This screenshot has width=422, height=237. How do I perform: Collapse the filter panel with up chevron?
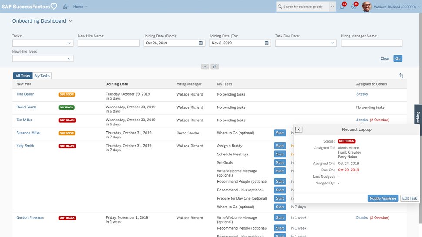[x=205, y=67]
